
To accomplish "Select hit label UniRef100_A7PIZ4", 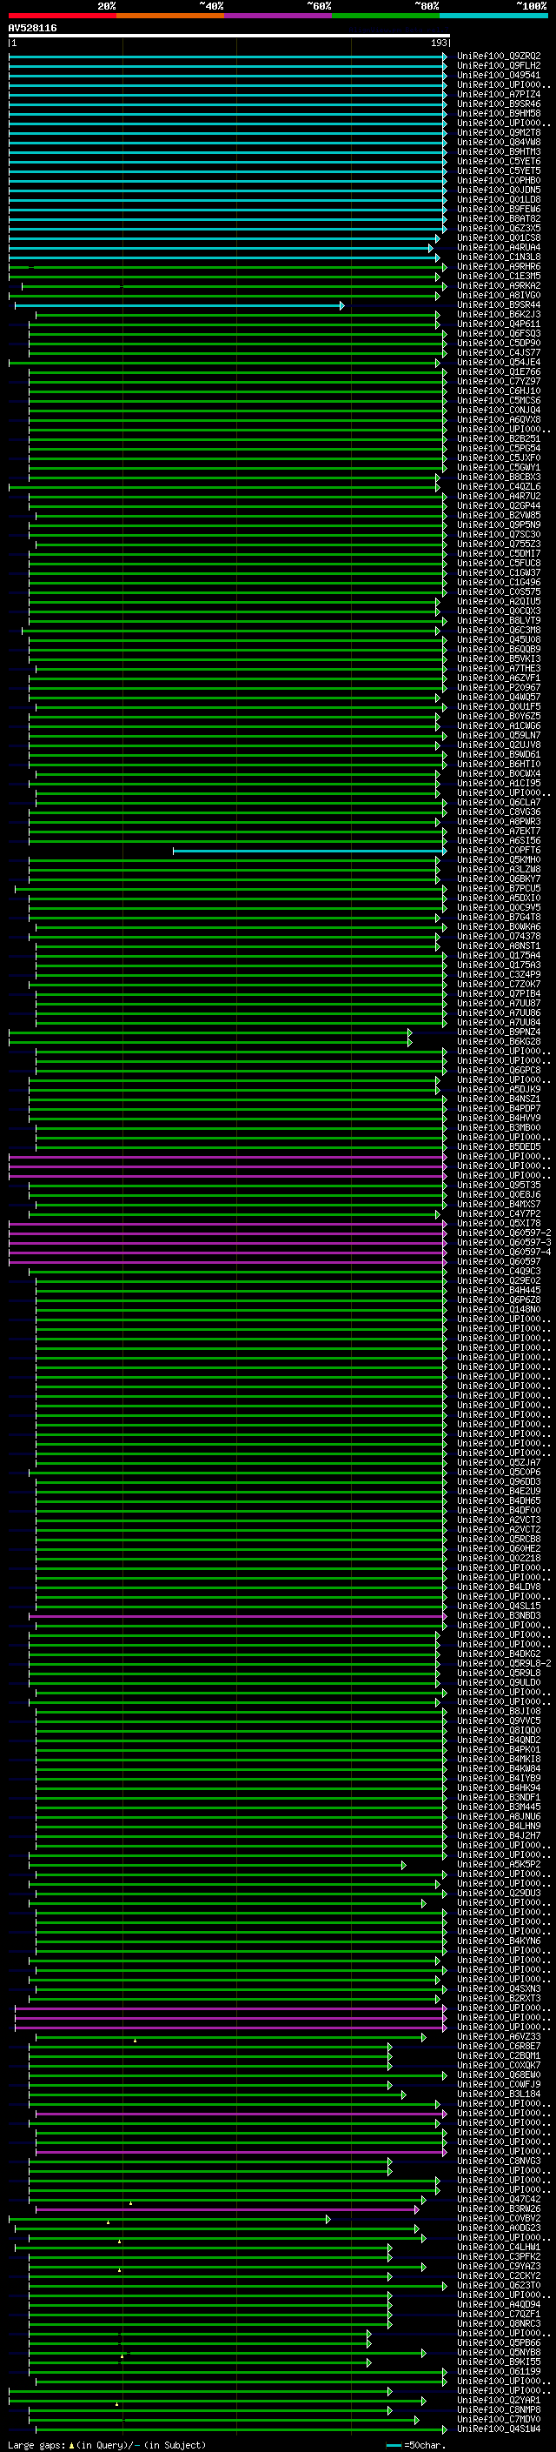I will coord(498,94).
